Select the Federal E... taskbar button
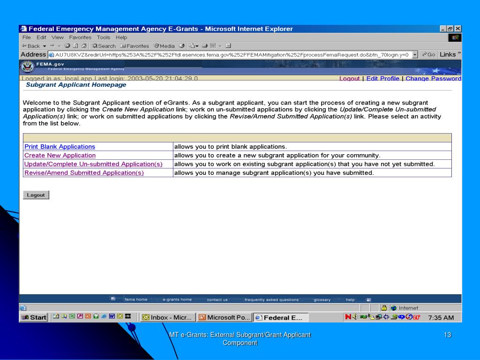480x360 pixels. [x=280, y=317]
